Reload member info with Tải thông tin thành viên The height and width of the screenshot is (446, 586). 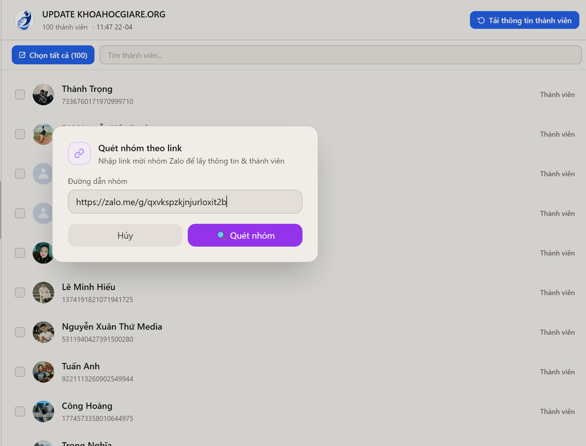pyautogui.click(x=524, y=20)
